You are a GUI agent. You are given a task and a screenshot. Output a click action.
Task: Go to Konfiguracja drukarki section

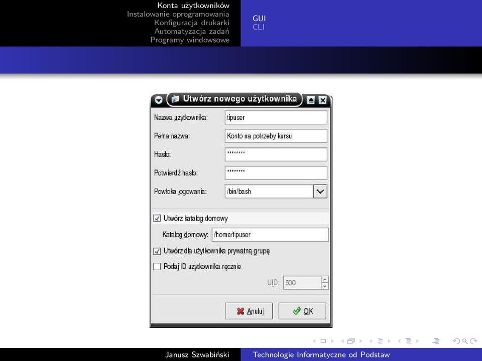tap(192, 23)
